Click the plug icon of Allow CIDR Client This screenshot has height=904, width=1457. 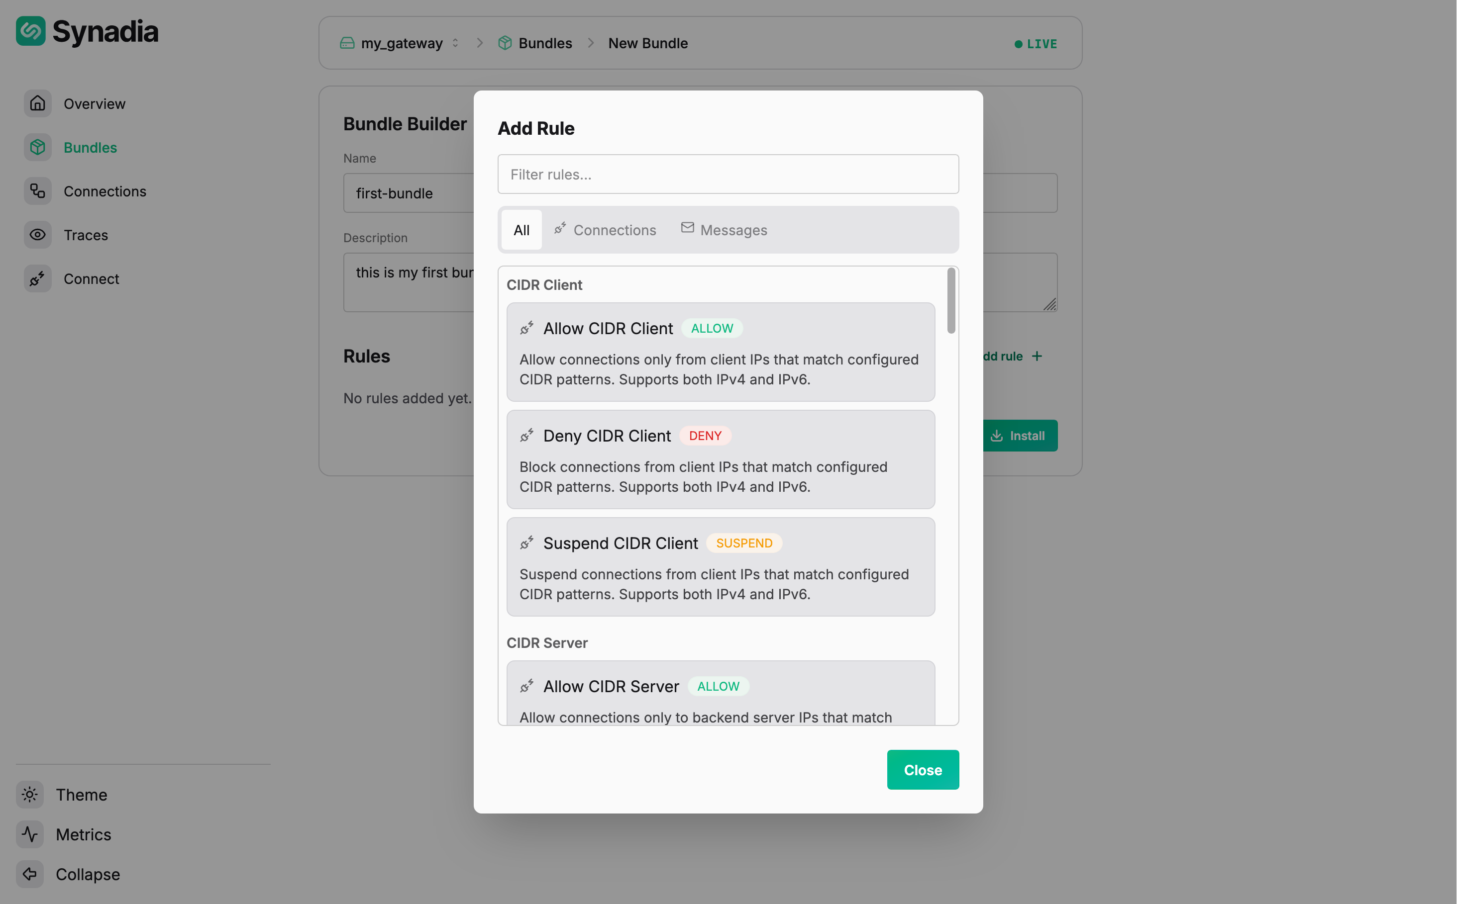point(526,328)
